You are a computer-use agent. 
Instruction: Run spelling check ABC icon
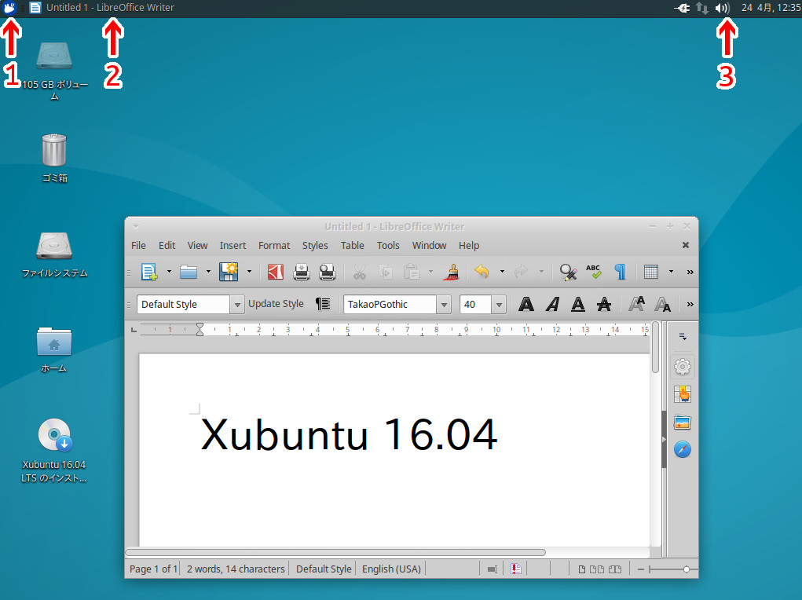(x=593, y=272)
